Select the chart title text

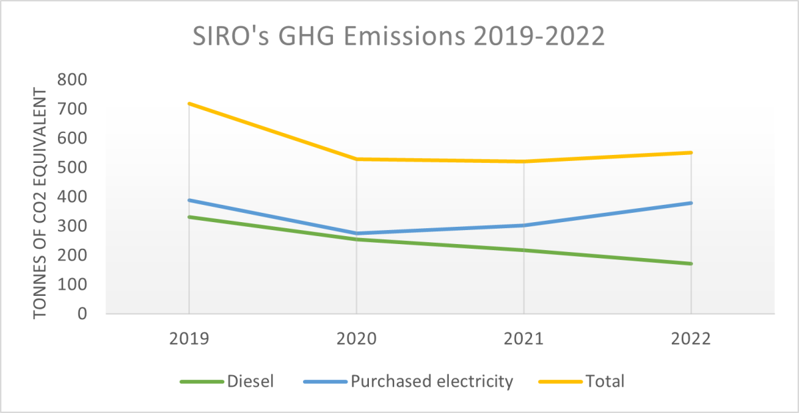click(399, 39)
